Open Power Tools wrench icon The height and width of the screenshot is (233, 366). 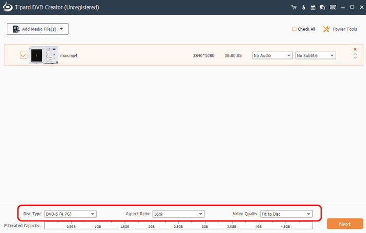point(326,29)
